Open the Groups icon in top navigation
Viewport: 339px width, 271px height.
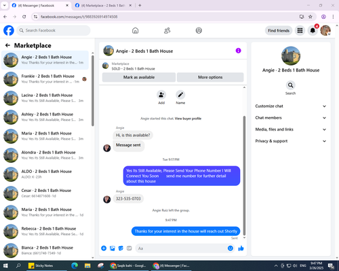pyautogui.click(x=199, y=30)
